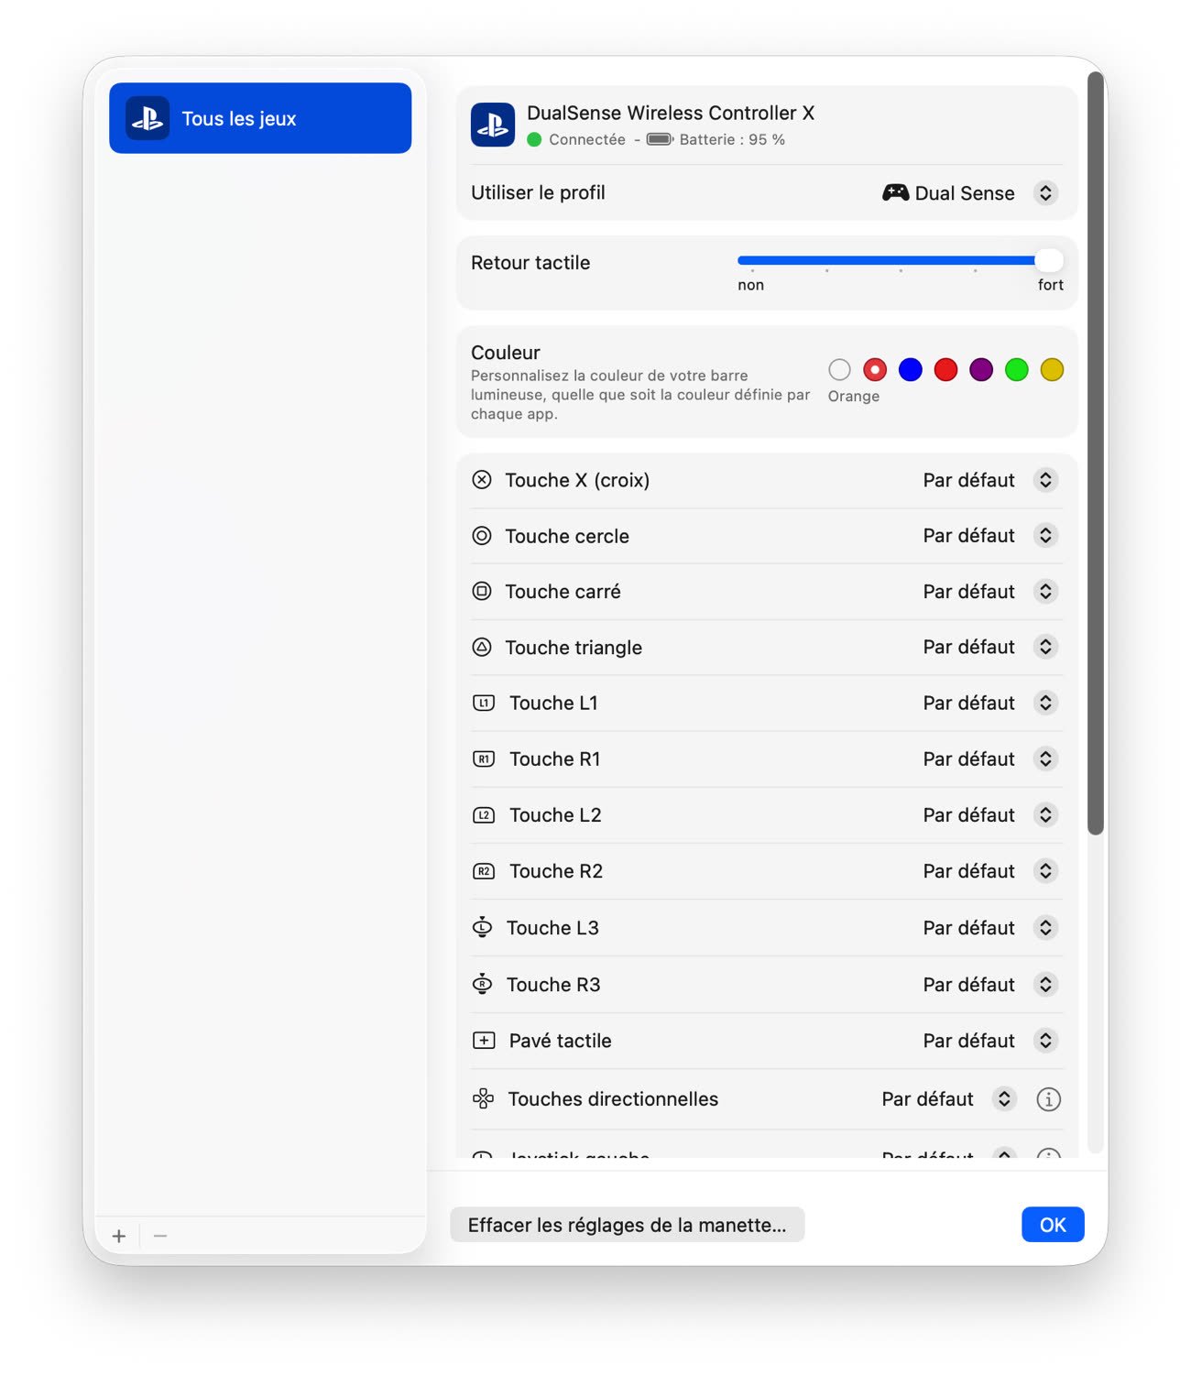The image size is (1191, 1375).
Task: Click Effacer les réglages de la manette button
Action: (627, 1225)
